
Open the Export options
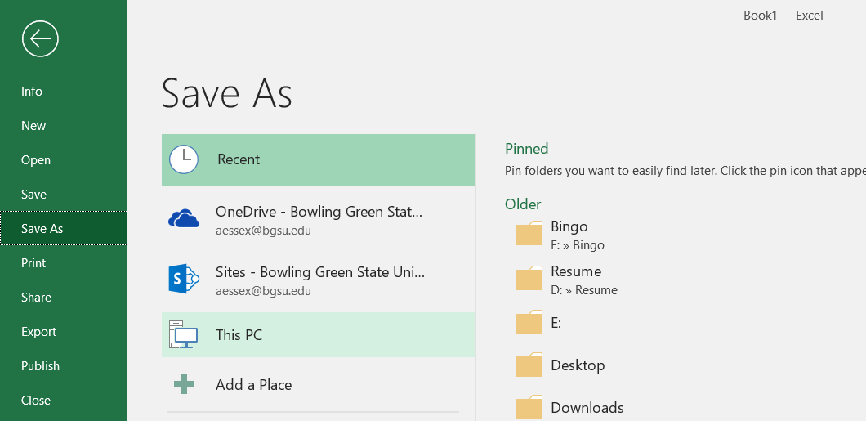(x=38, y=332)
